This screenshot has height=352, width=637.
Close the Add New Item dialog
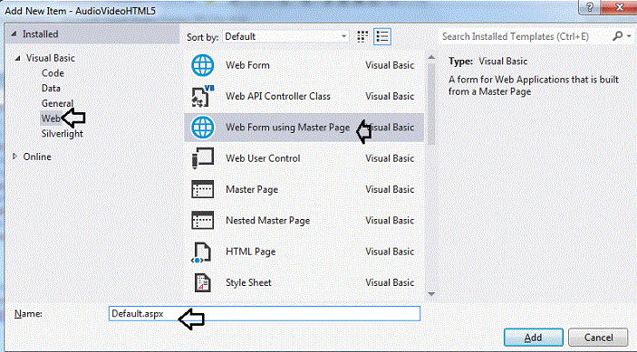619,7
